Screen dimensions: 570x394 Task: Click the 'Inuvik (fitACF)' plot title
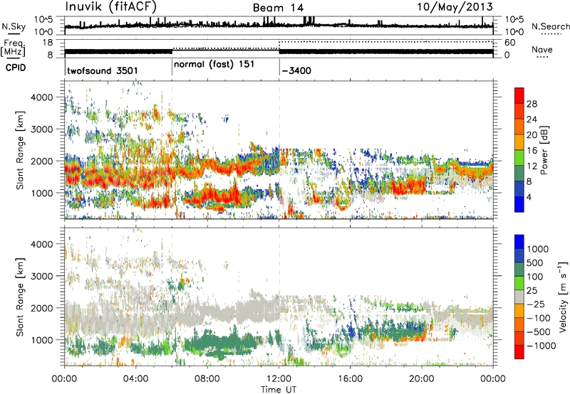pos(111,6)
